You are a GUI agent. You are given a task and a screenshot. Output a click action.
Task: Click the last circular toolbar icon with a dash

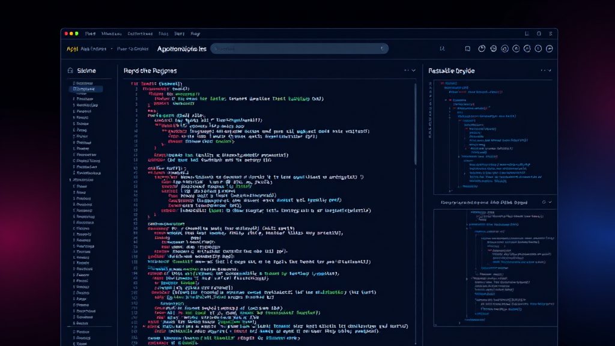[550, 49]
